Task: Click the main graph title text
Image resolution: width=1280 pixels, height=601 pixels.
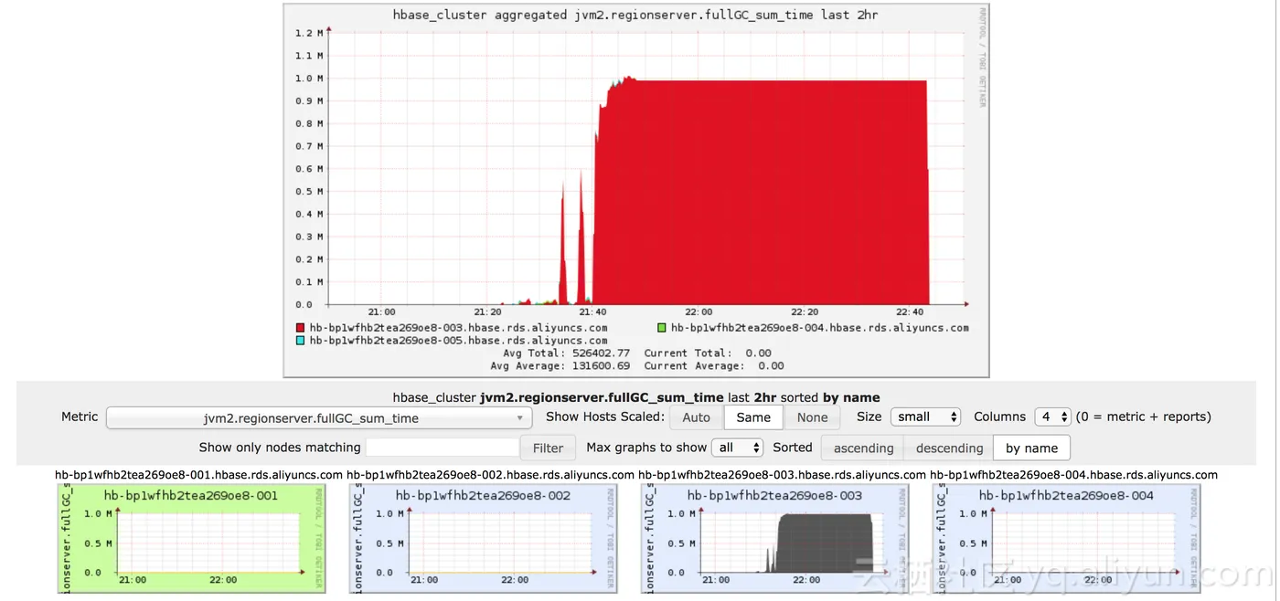Action: (635, 16)
